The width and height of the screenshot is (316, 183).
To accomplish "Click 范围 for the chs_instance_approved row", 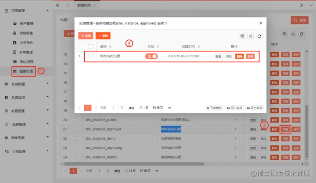I will pos(285,130).
